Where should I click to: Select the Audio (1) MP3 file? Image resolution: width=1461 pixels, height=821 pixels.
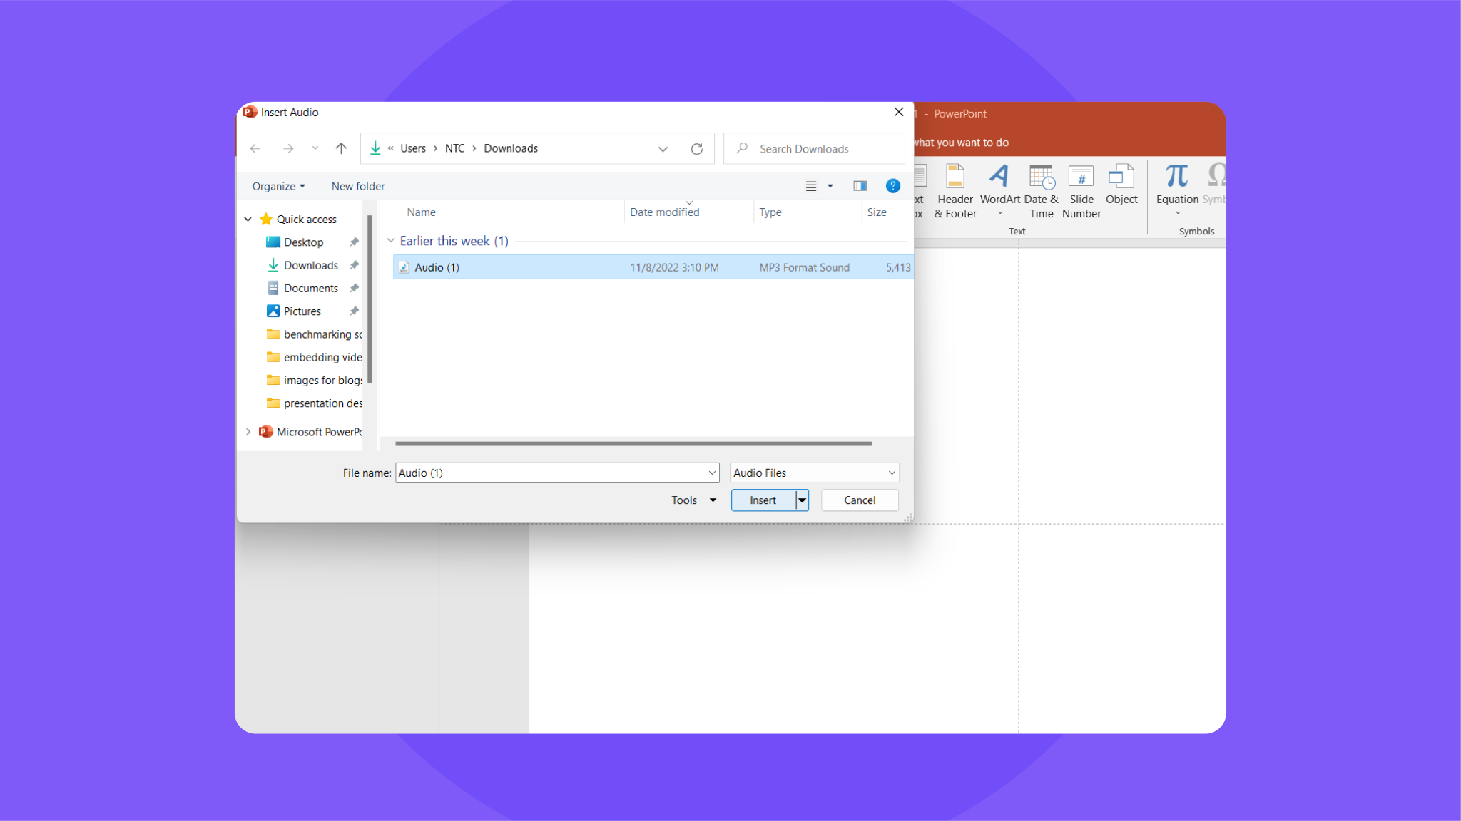437,267
